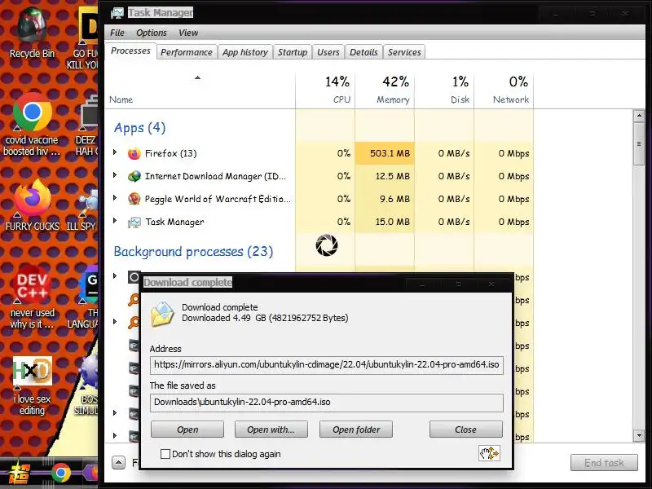This screenshot has width=652, height=489.
Task: Open the Recycle Bin desktop icon
Action: click(32, 33)
